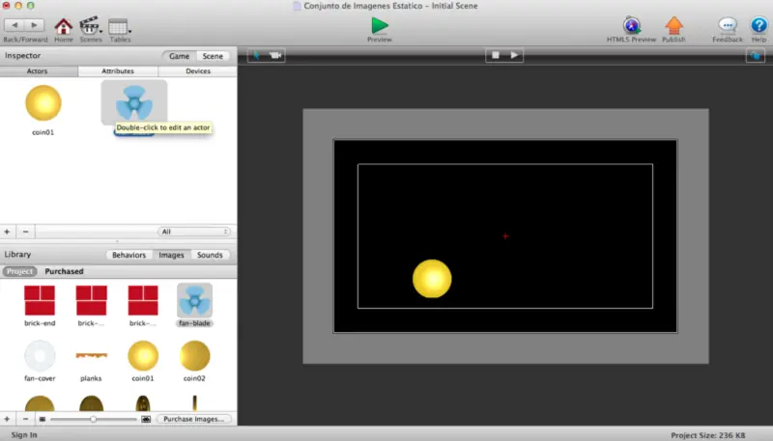773x441 pixels.
Task: Delete image with the library minus button
Action: pyautogui.click(x=26, y=419)
